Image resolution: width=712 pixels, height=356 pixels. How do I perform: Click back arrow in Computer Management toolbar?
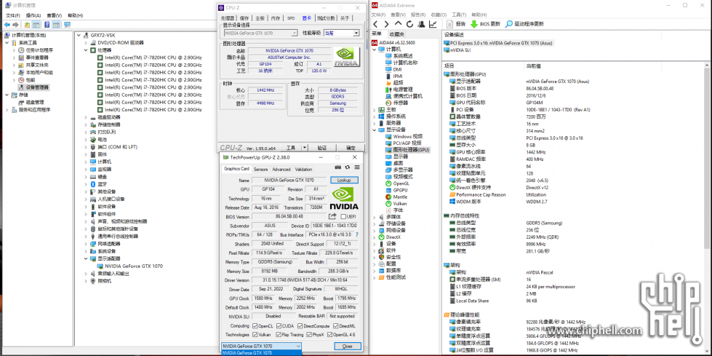click(7, 25)
